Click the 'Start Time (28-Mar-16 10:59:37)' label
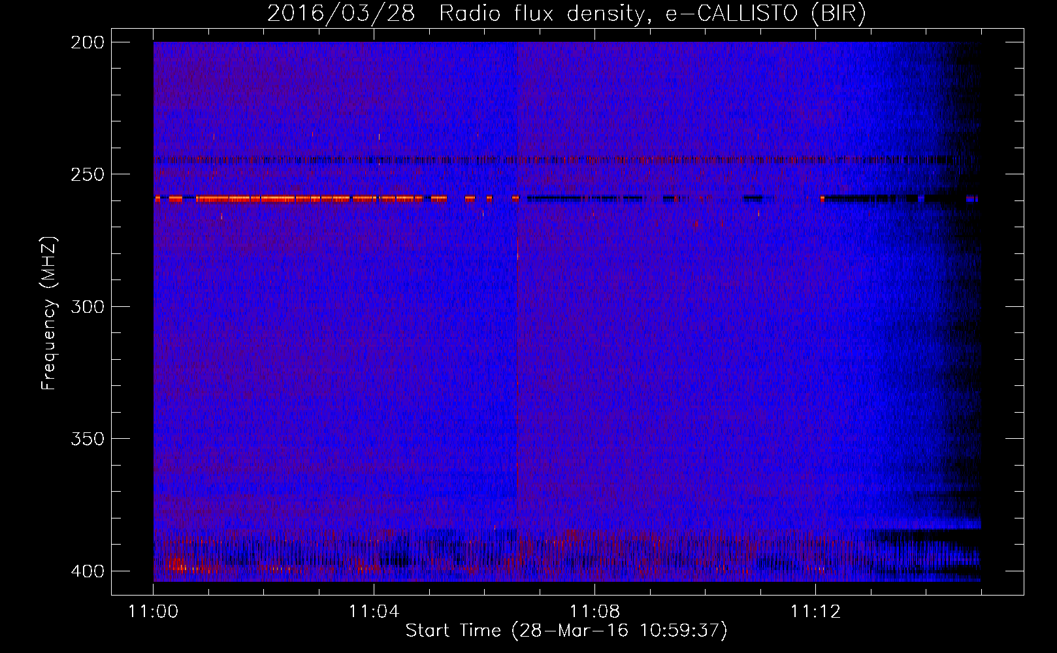 (566, 631)
